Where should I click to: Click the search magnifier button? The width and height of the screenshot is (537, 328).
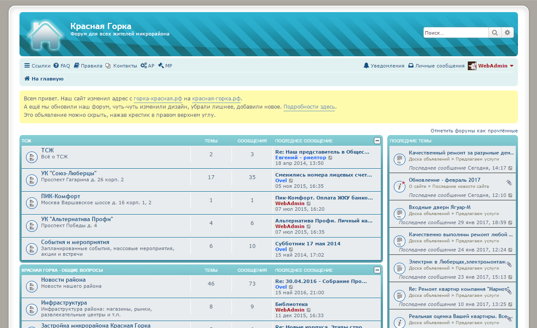[495, 32]
